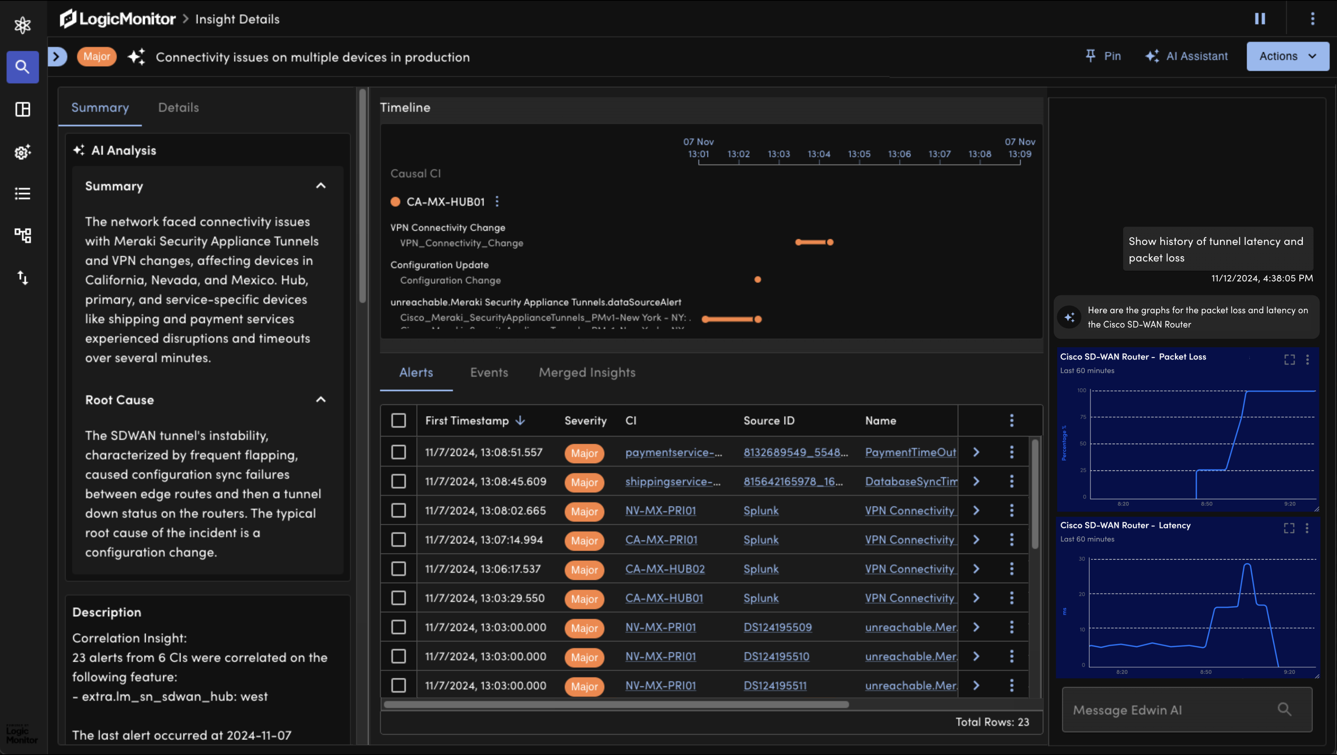Open the topology tree sidebar icon
Image resolution: width=1337 pixels, height=755 pixels.
22,236
